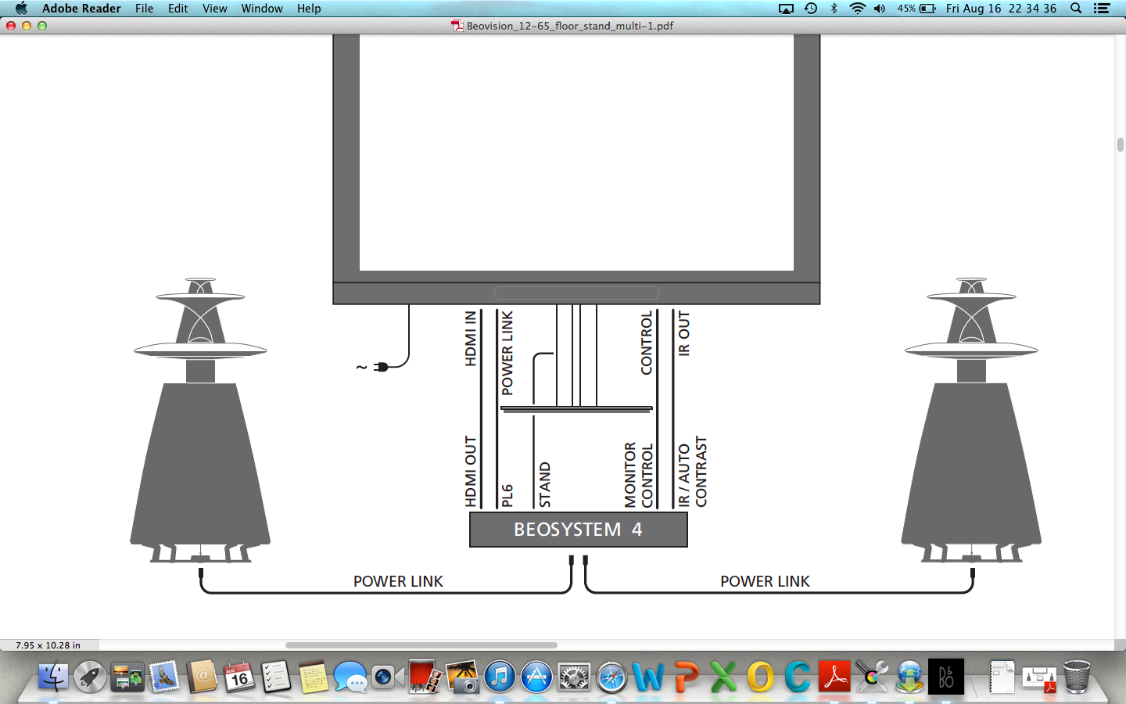This screenshot has height=704, width=1126.
Task: Open the View menu
Action: [x=214, y=9]
